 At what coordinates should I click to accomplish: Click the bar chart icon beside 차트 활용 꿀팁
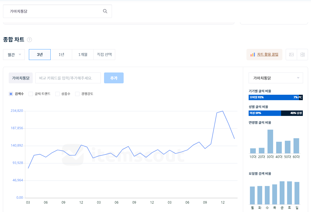253,55
